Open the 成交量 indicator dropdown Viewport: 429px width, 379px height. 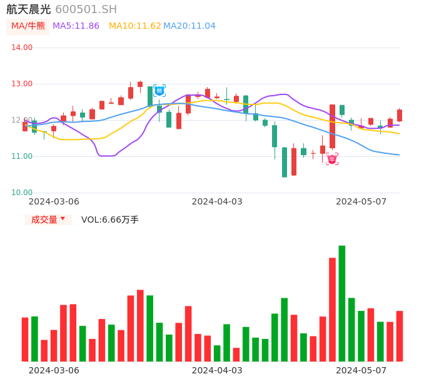(48, 220)
